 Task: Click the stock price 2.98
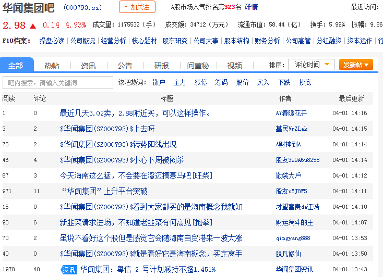14,26
